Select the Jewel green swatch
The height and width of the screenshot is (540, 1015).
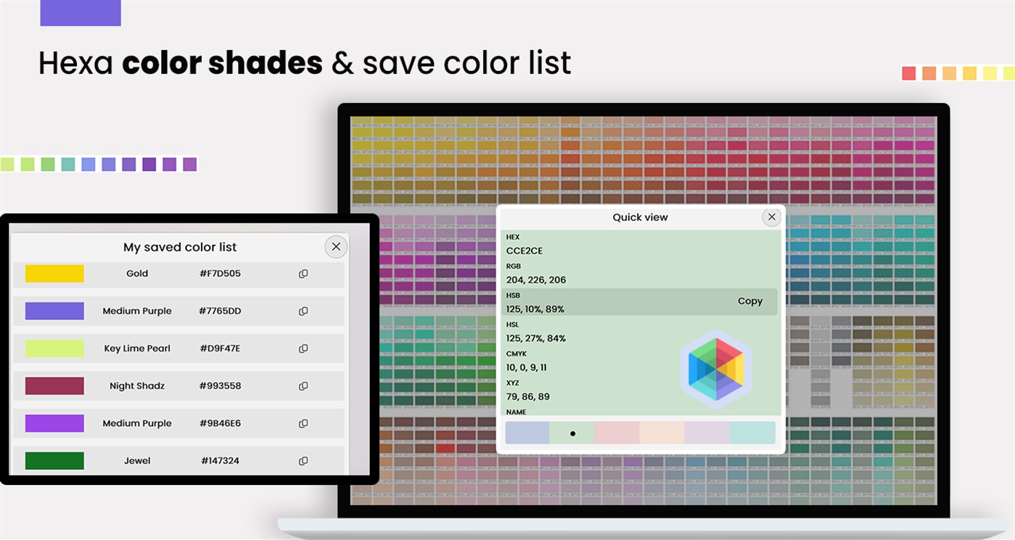coord(54,460)
